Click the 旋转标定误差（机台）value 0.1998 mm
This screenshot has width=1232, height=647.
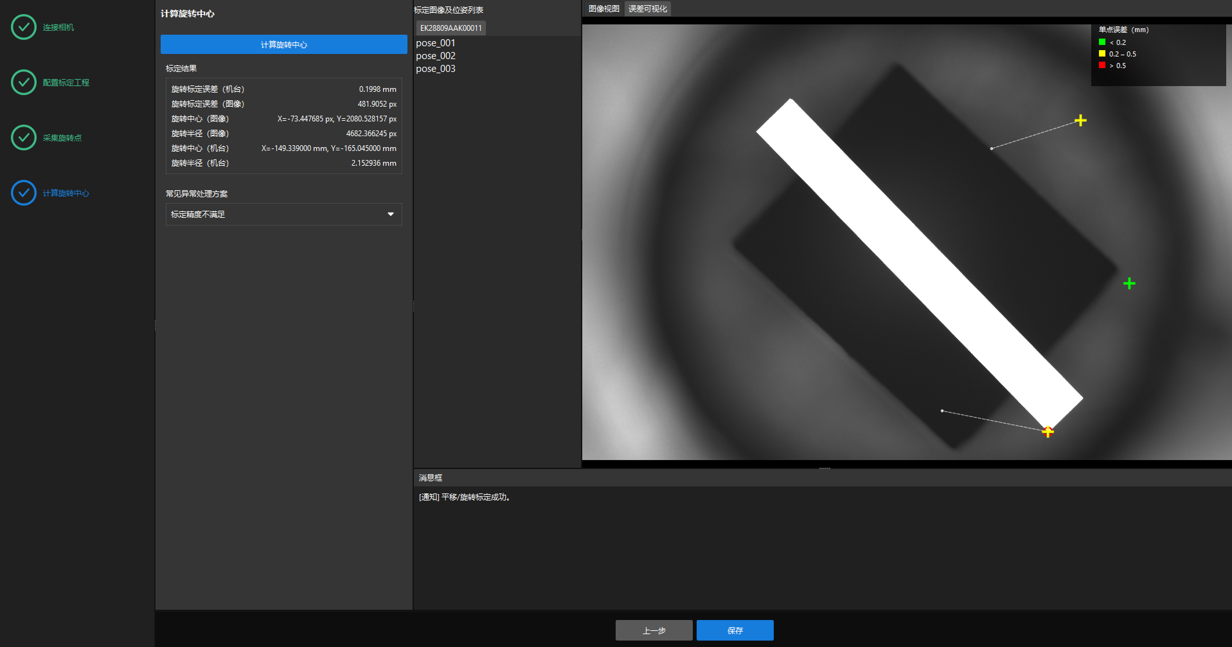click(x=378, y=89)
